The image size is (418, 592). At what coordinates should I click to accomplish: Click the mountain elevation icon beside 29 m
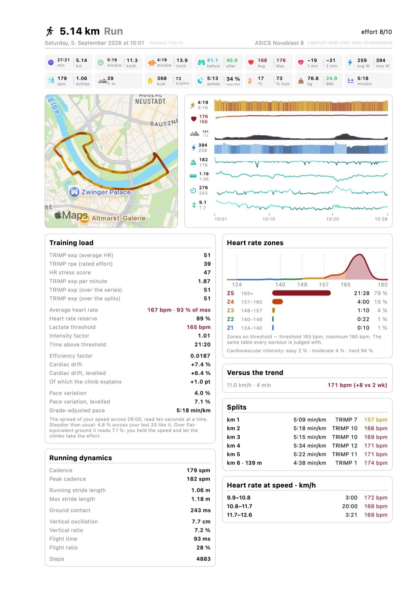pos(102,81)
